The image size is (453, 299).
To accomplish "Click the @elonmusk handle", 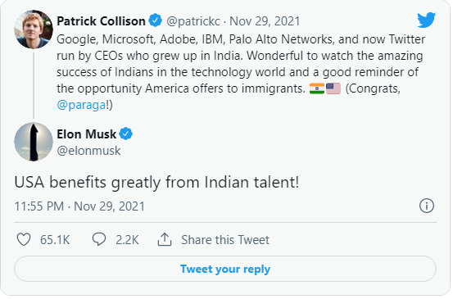I will (89, 152).
